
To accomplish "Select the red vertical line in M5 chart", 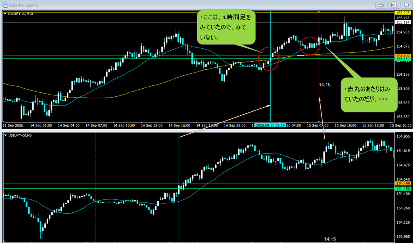I will point(324,187).
